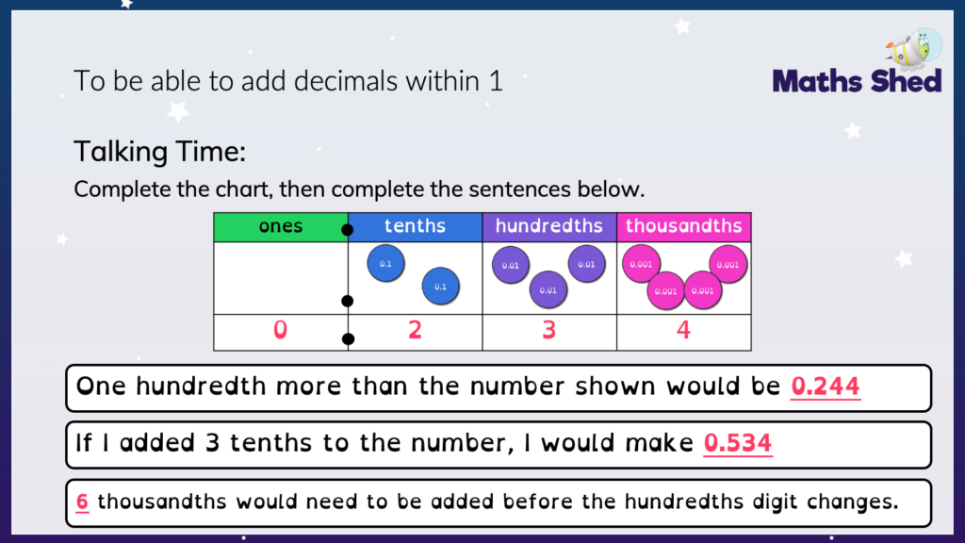Click the Maths Shed logo text
The height and width of the screenshot is (543, 965).
point(857,81)
